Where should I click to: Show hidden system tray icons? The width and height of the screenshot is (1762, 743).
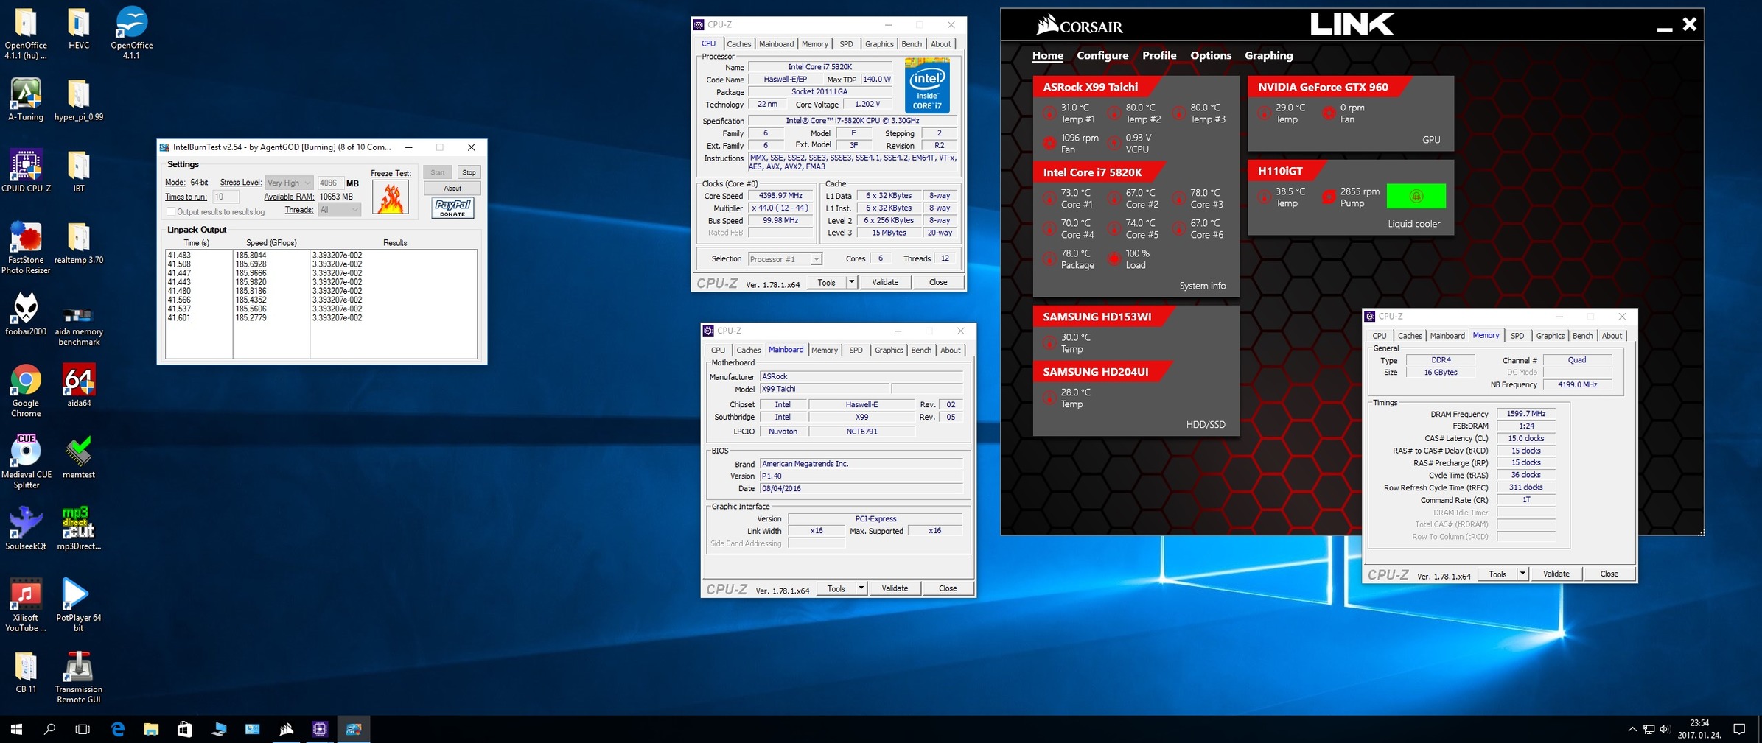(x=1632, y=730)
